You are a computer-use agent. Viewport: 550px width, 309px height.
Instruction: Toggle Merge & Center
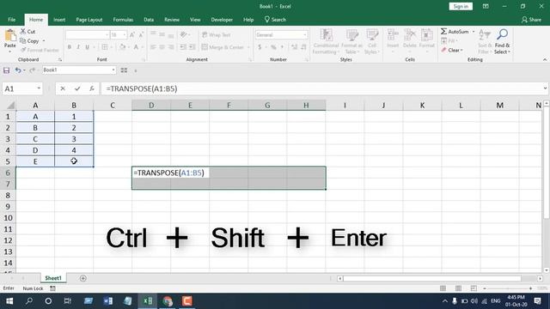click(223, 47)
